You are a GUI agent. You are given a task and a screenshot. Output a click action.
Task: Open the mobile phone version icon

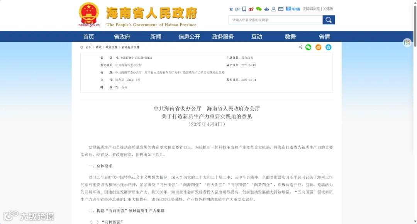(x=244, y=9)
